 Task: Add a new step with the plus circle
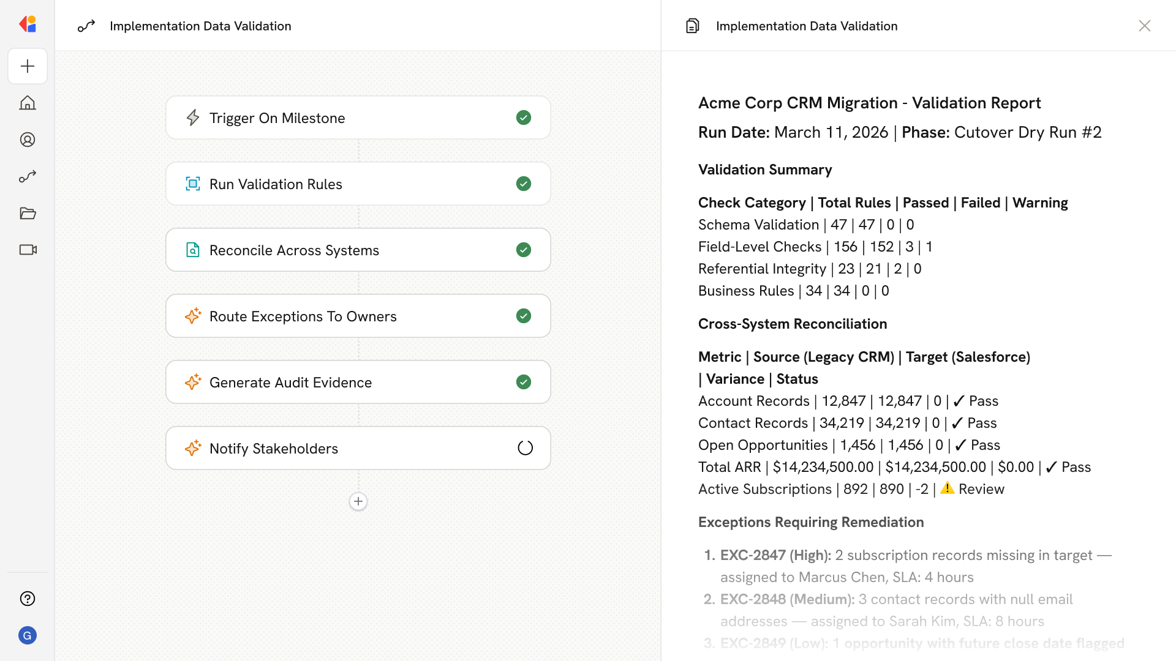[358, 501]
